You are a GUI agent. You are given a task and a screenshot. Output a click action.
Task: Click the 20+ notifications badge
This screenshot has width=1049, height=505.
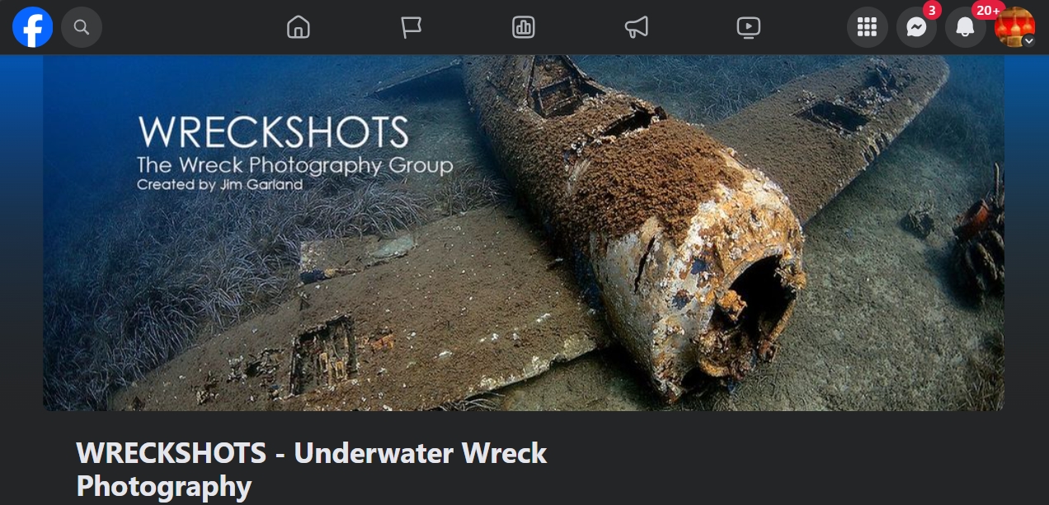click(987, 10)
